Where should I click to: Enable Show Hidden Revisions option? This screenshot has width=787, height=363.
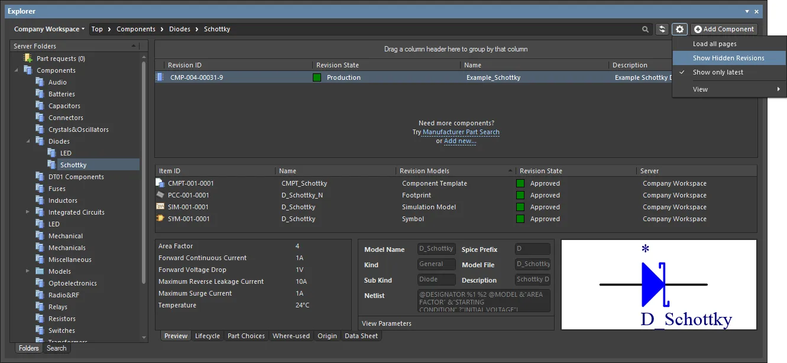coord(728,58)
